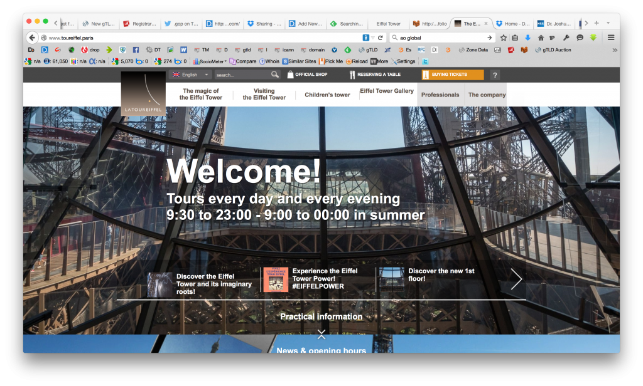Bookmark this page with the star icon
Screen dimensions: 643x386
pyautogui.click(x=504, y=38)
